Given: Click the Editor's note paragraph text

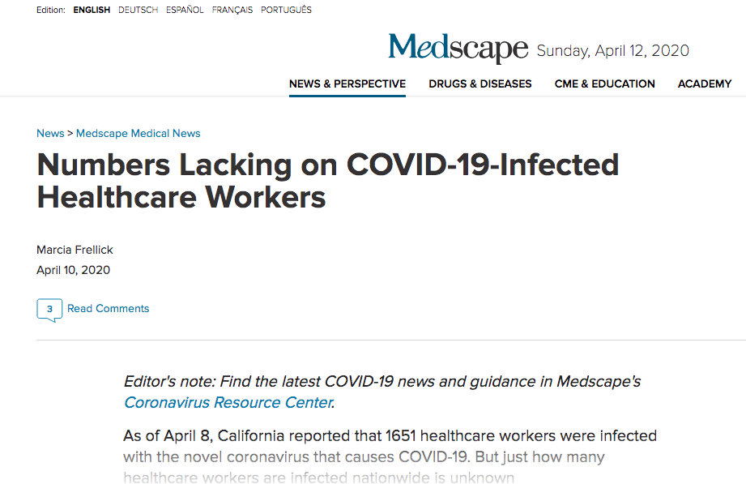Looking at the screenshot, I should [x=382, y=381].
